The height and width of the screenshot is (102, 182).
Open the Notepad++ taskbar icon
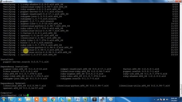(x=69, y=99)
